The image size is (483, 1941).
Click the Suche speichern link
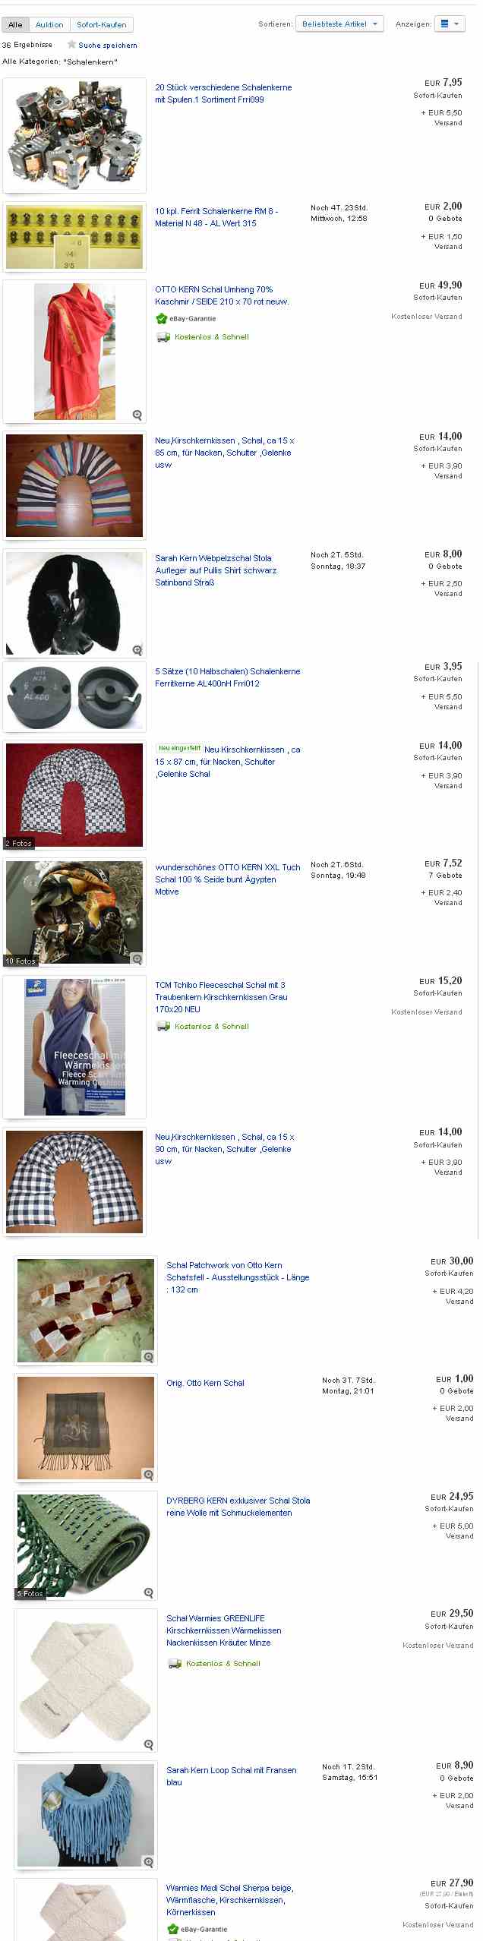tap(108, 46)
